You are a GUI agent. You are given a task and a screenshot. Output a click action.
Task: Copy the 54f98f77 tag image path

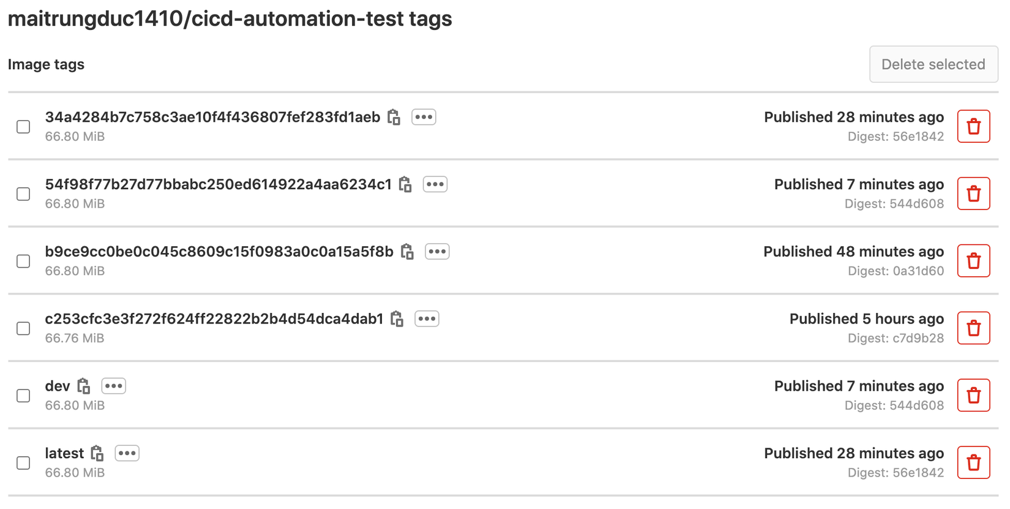(405, 184)
